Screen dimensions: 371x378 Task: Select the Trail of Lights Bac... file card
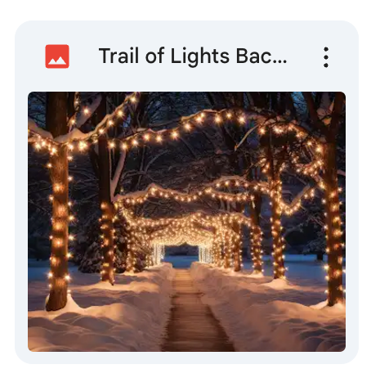[x=186, y=192]
